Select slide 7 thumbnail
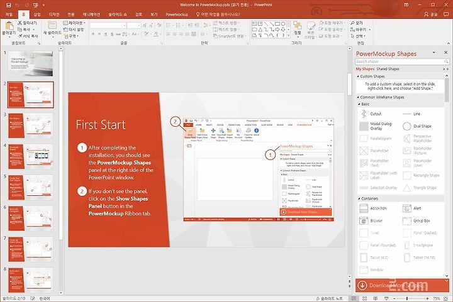453x302 pixels. click(30, 249)
